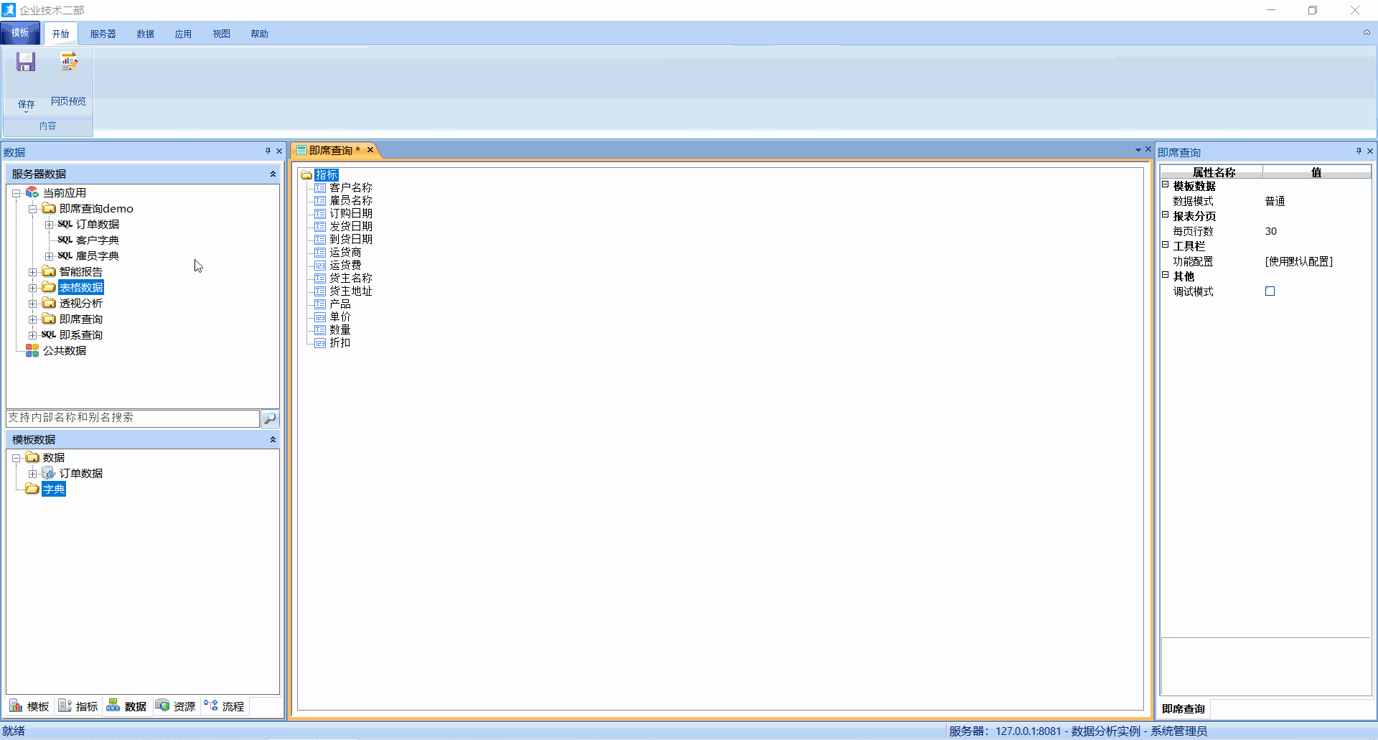The image size is (1378, 740).
Task: Open 网页预览 web preview icon
Action: 68,62
